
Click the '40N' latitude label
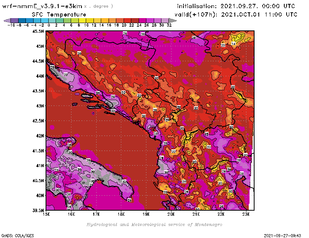click(40, 196)
